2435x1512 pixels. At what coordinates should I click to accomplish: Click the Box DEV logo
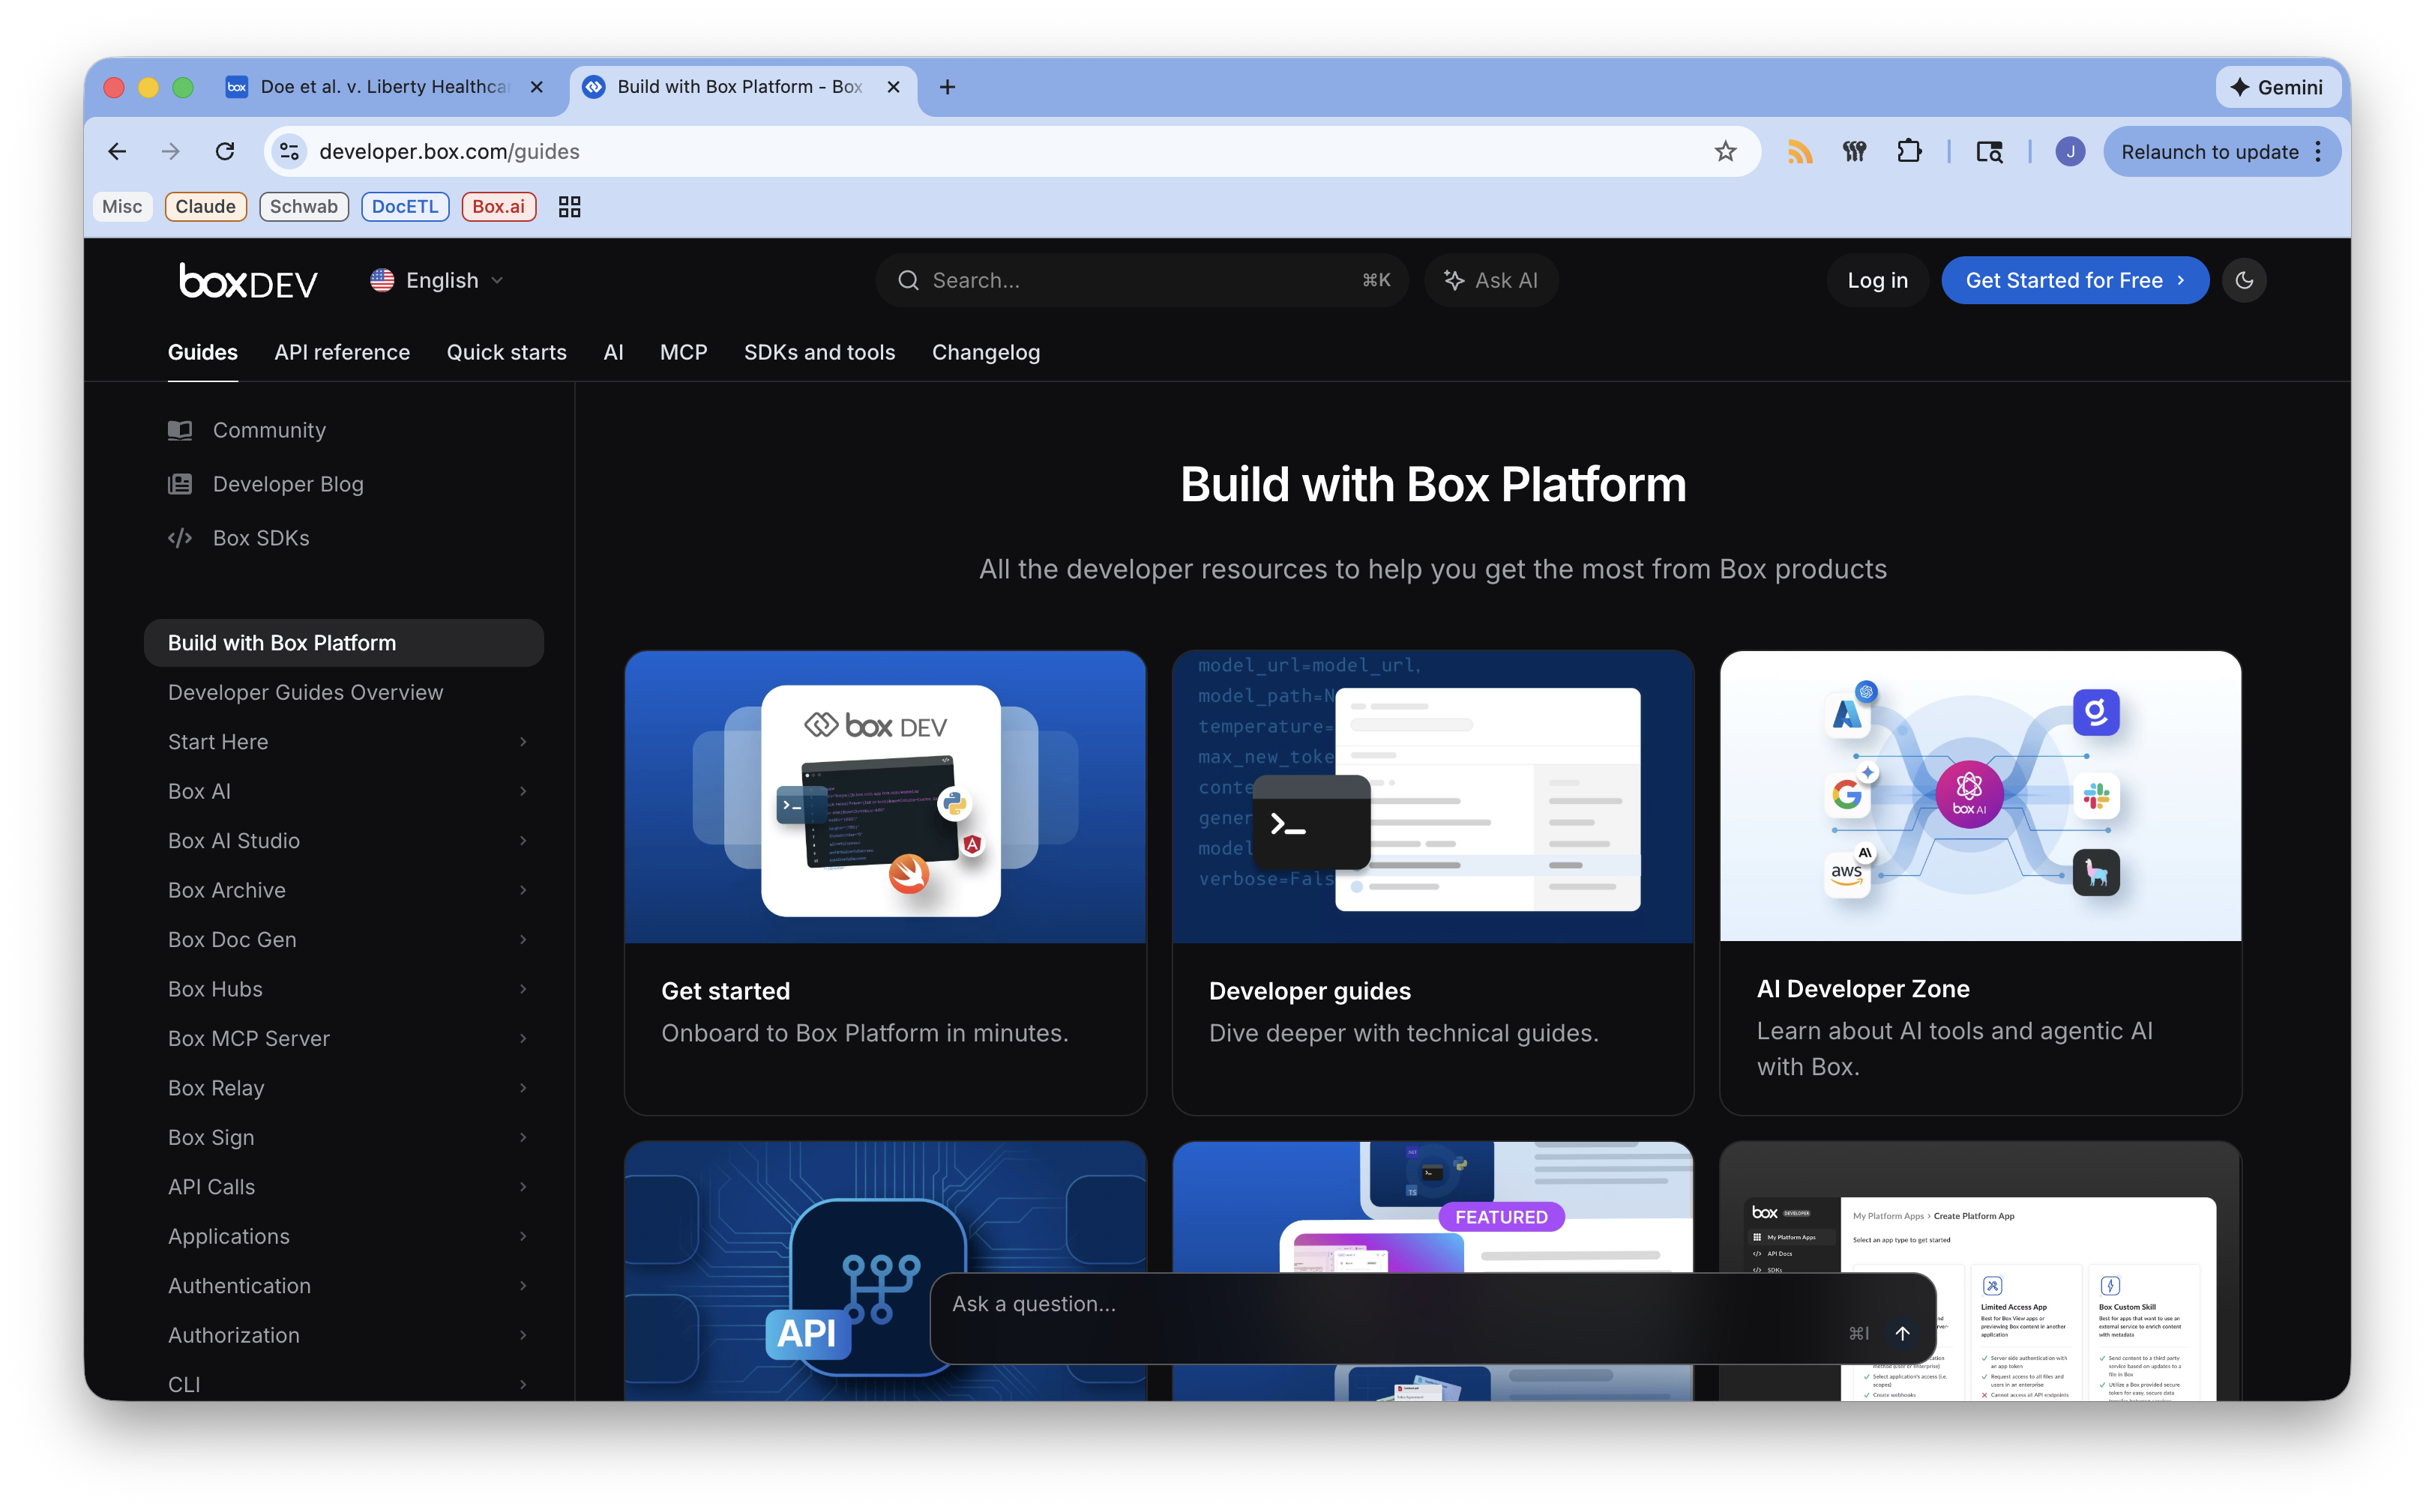coord(248,280)
